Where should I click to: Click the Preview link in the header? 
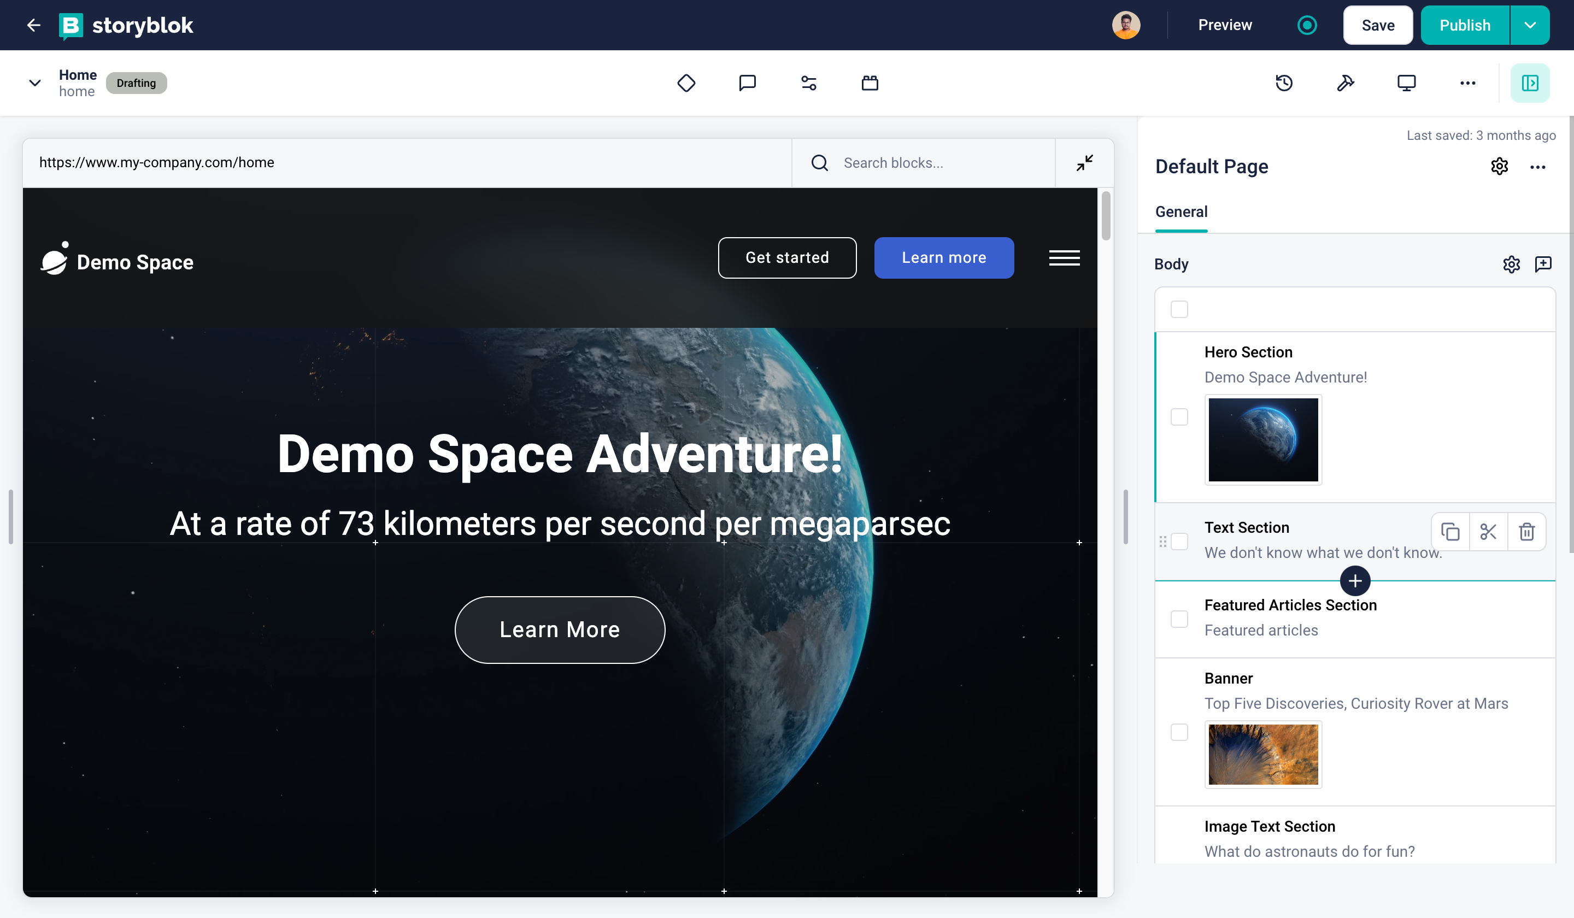tap(1224, 25)
